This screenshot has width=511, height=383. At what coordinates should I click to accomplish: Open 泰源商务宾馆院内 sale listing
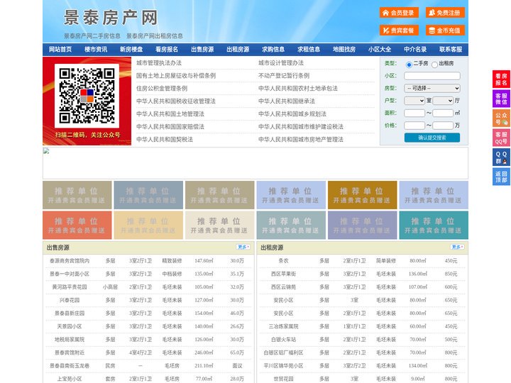pyautogui.click(x=70, y=260)
